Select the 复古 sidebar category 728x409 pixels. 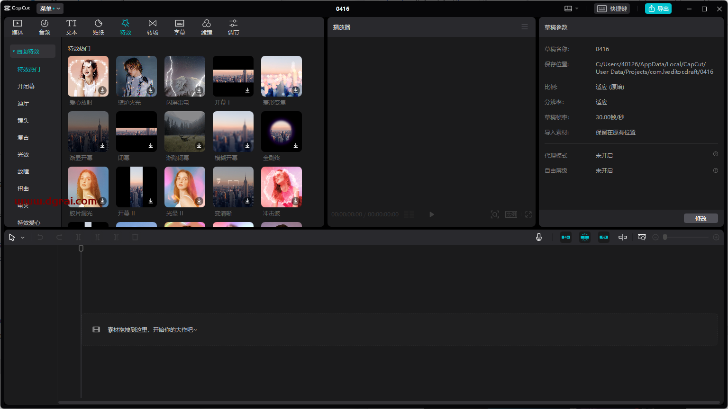click(23, 137)
